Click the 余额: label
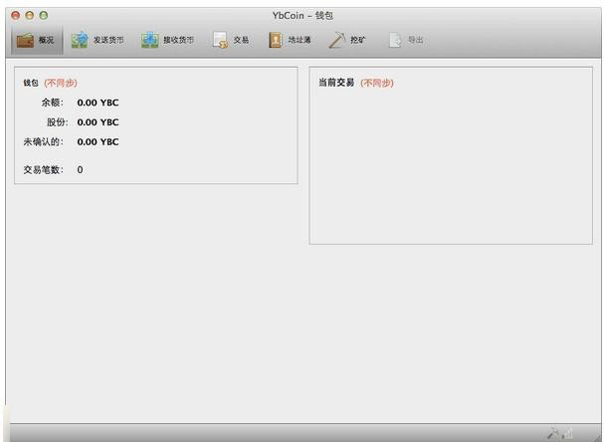Image resolution: width=604 pixels, height=442 pixels. pos(53,103)
